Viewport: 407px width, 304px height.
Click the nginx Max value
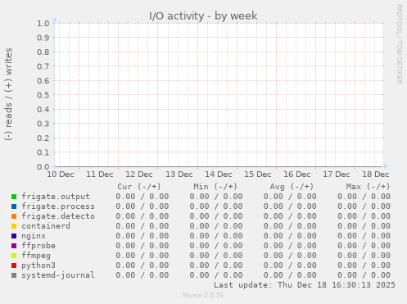pos(364,236)
